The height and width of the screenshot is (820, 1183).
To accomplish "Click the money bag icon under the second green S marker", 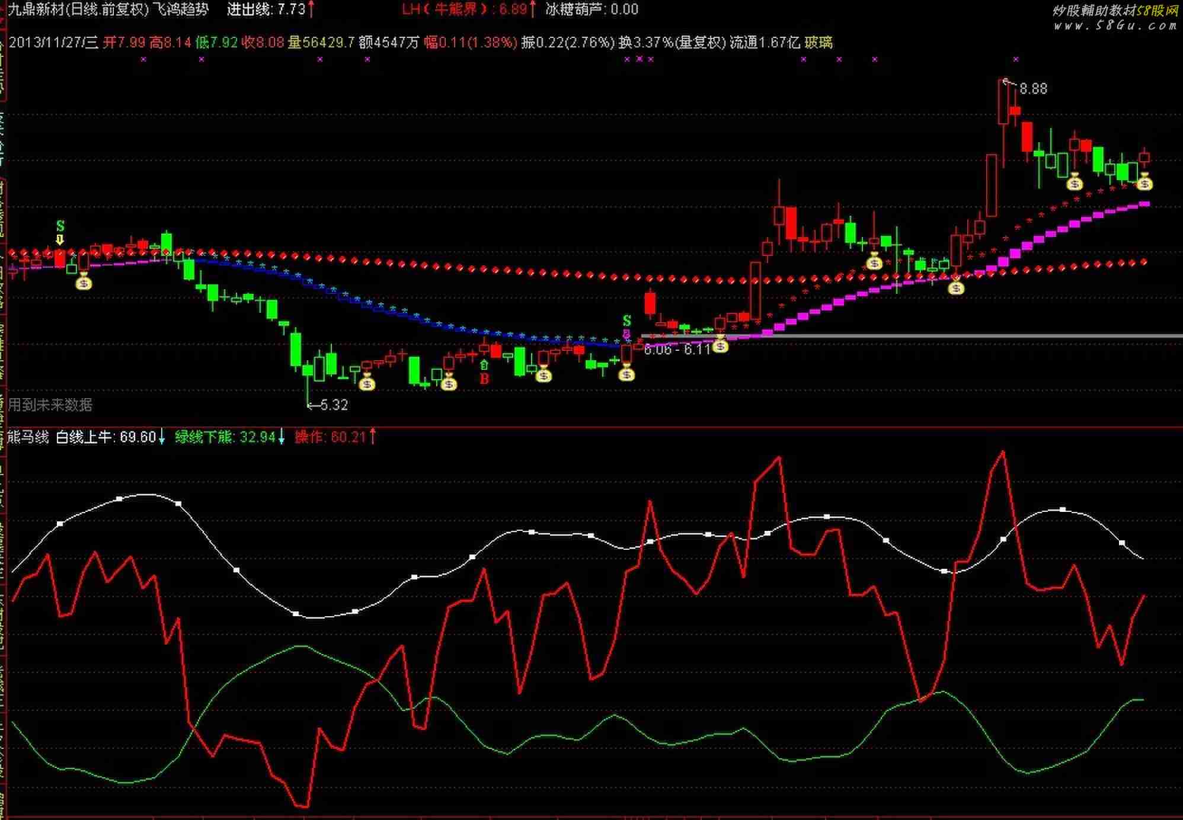I will click(626, 374).
